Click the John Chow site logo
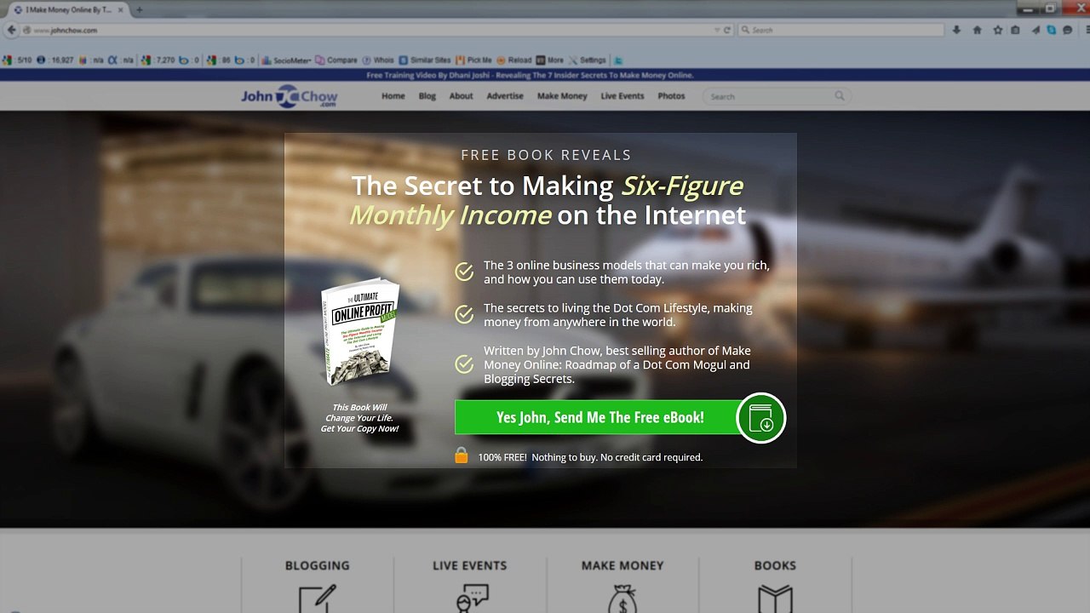 point(290,97)
